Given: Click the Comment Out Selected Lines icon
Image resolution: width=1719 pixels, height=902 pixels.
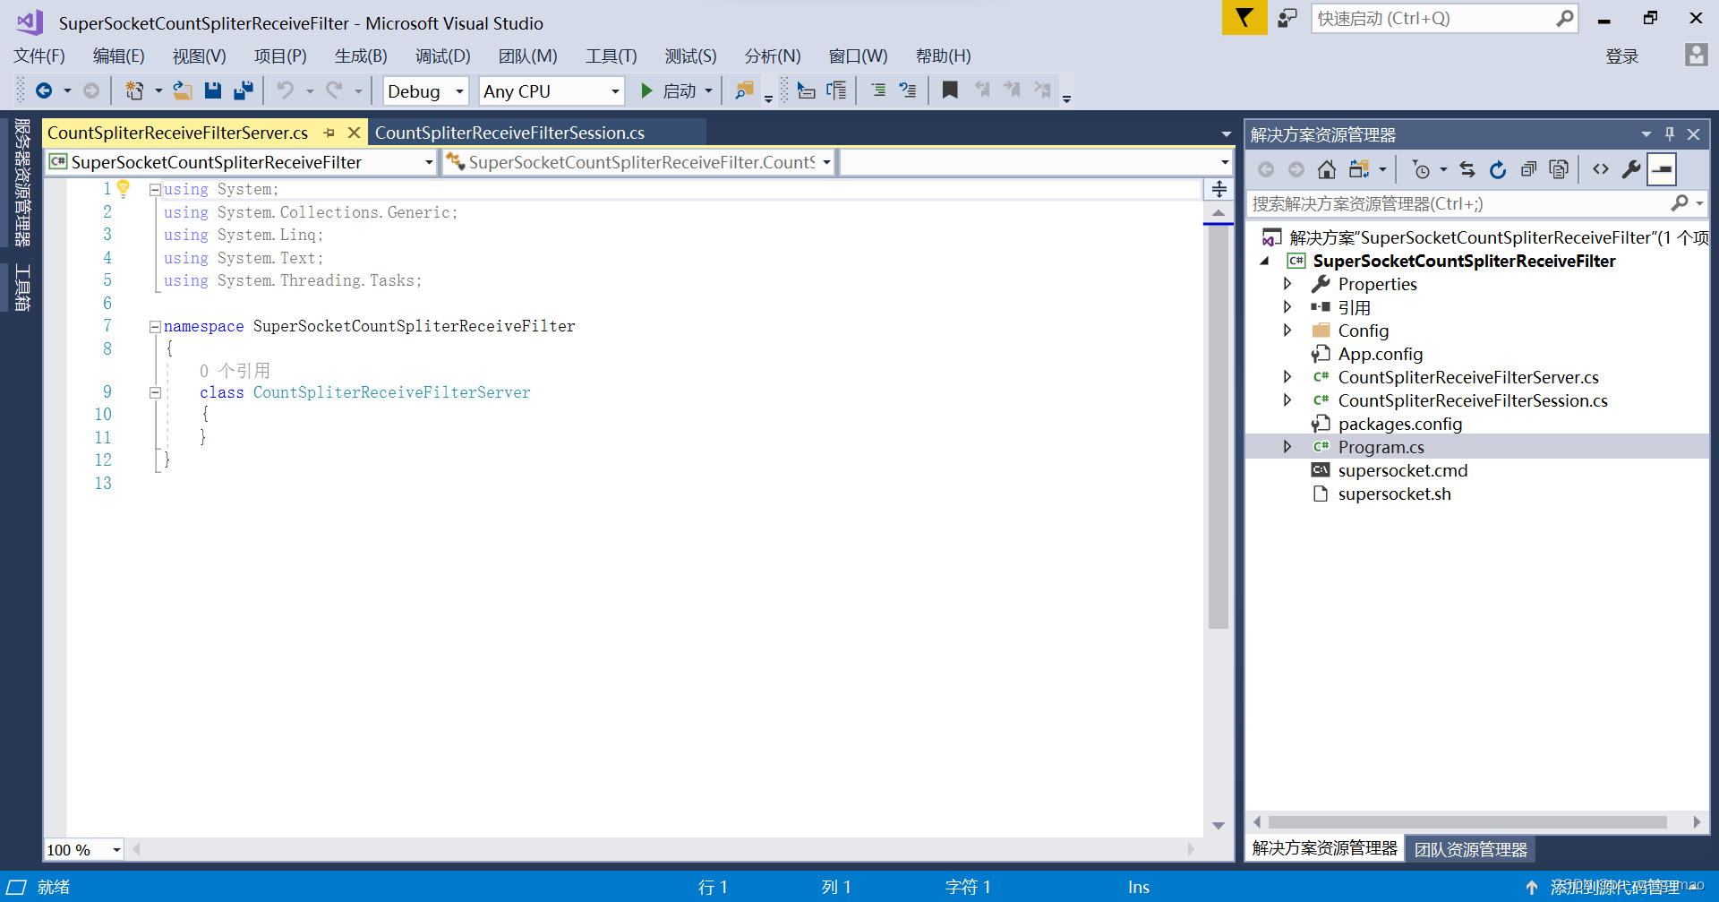Looking at the screenshot, I should click(x=878, y=90).
